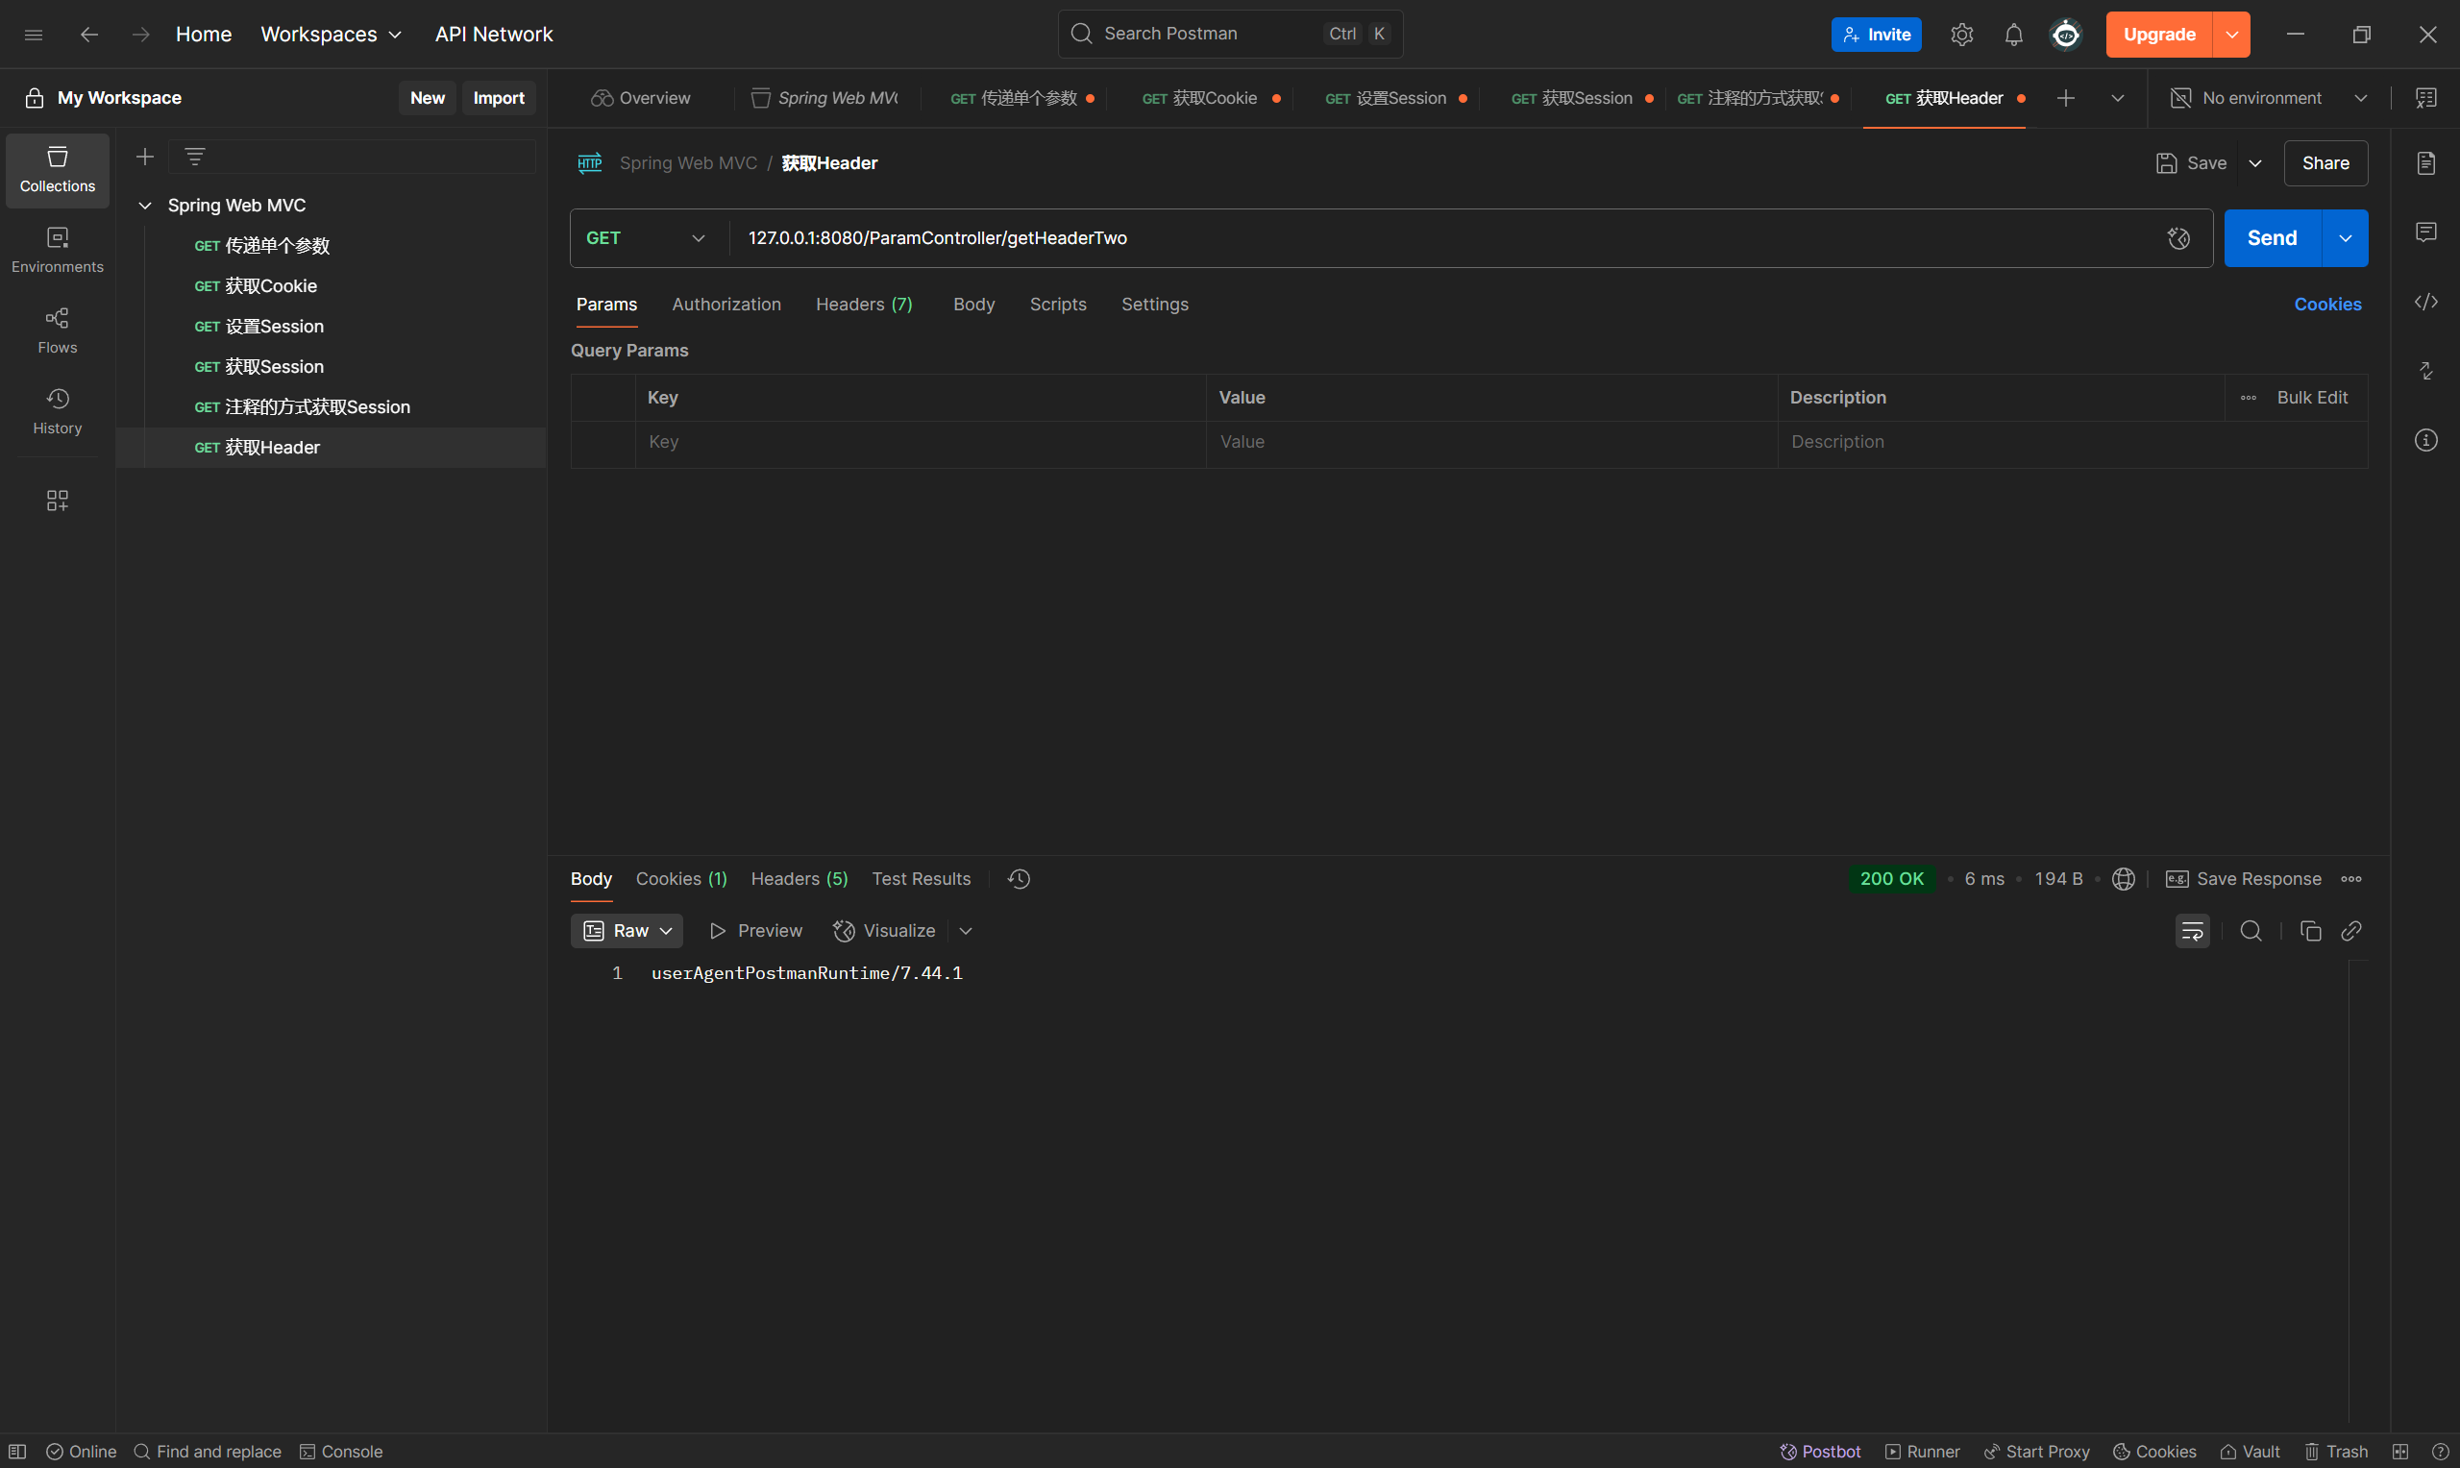Open the code snippet icon
Image resolution: width=2460 pixels, height=1468 pixels.
pyautogui.click(x=2425, y=302)
